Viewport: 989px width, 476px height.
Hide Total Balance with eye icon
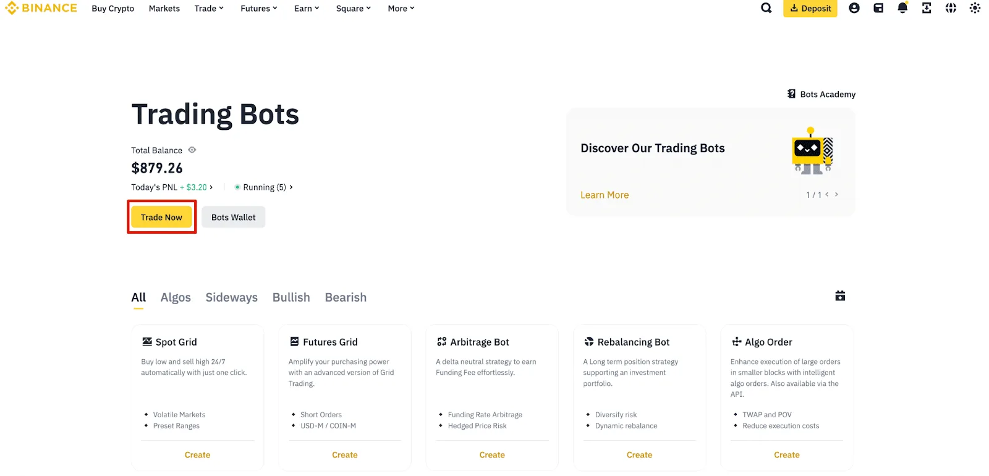tap(192, 150)
